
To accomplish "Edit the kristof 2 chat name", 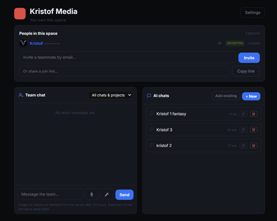I will (243, 145).
